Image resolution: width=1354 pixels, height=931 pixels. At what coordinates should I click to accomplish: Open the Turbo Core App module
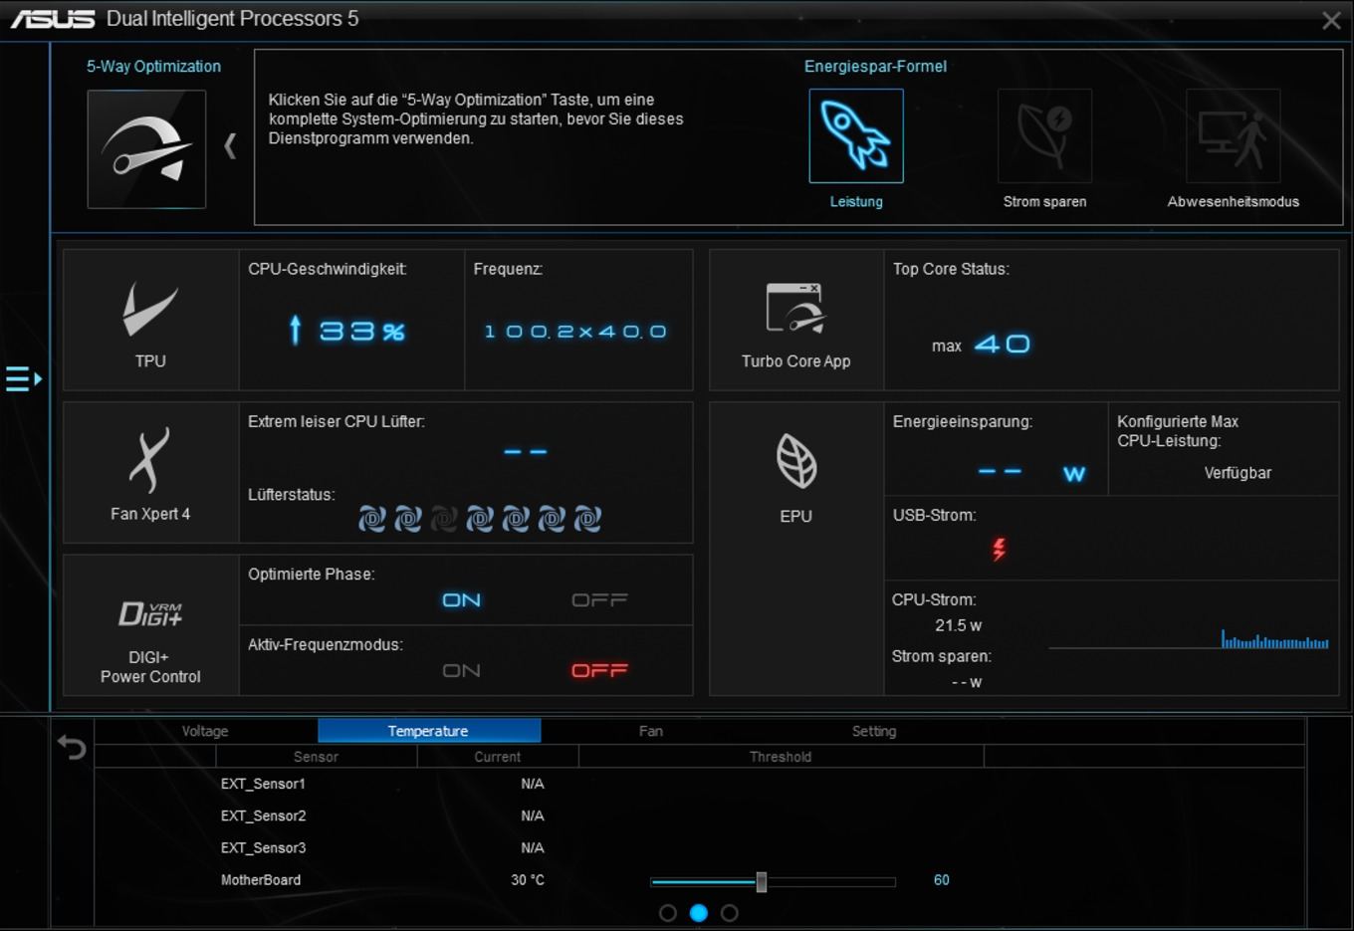click(x=795, y=320)
